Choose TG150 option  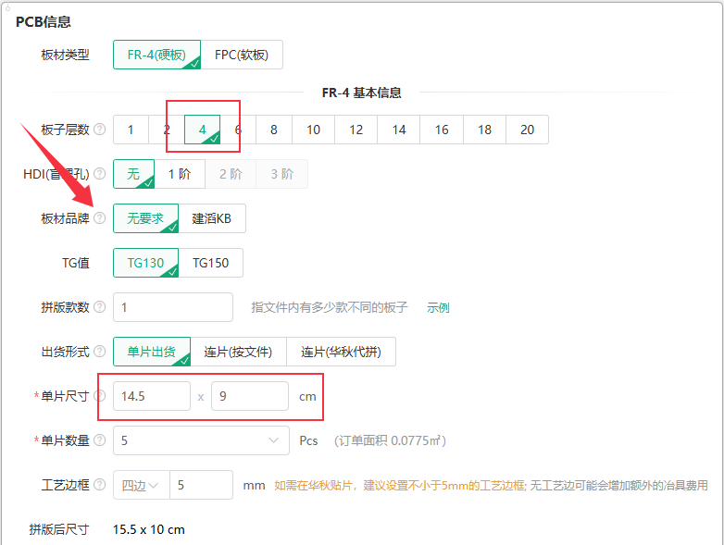pyautogui.click(x=210, y=263)
